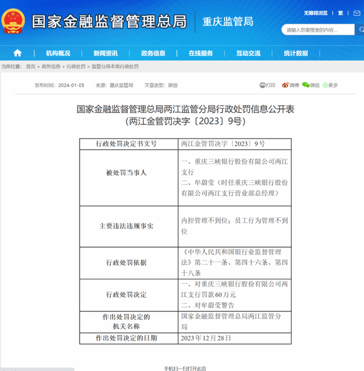Open 机构概况 menu

click(x=58, y=53)
